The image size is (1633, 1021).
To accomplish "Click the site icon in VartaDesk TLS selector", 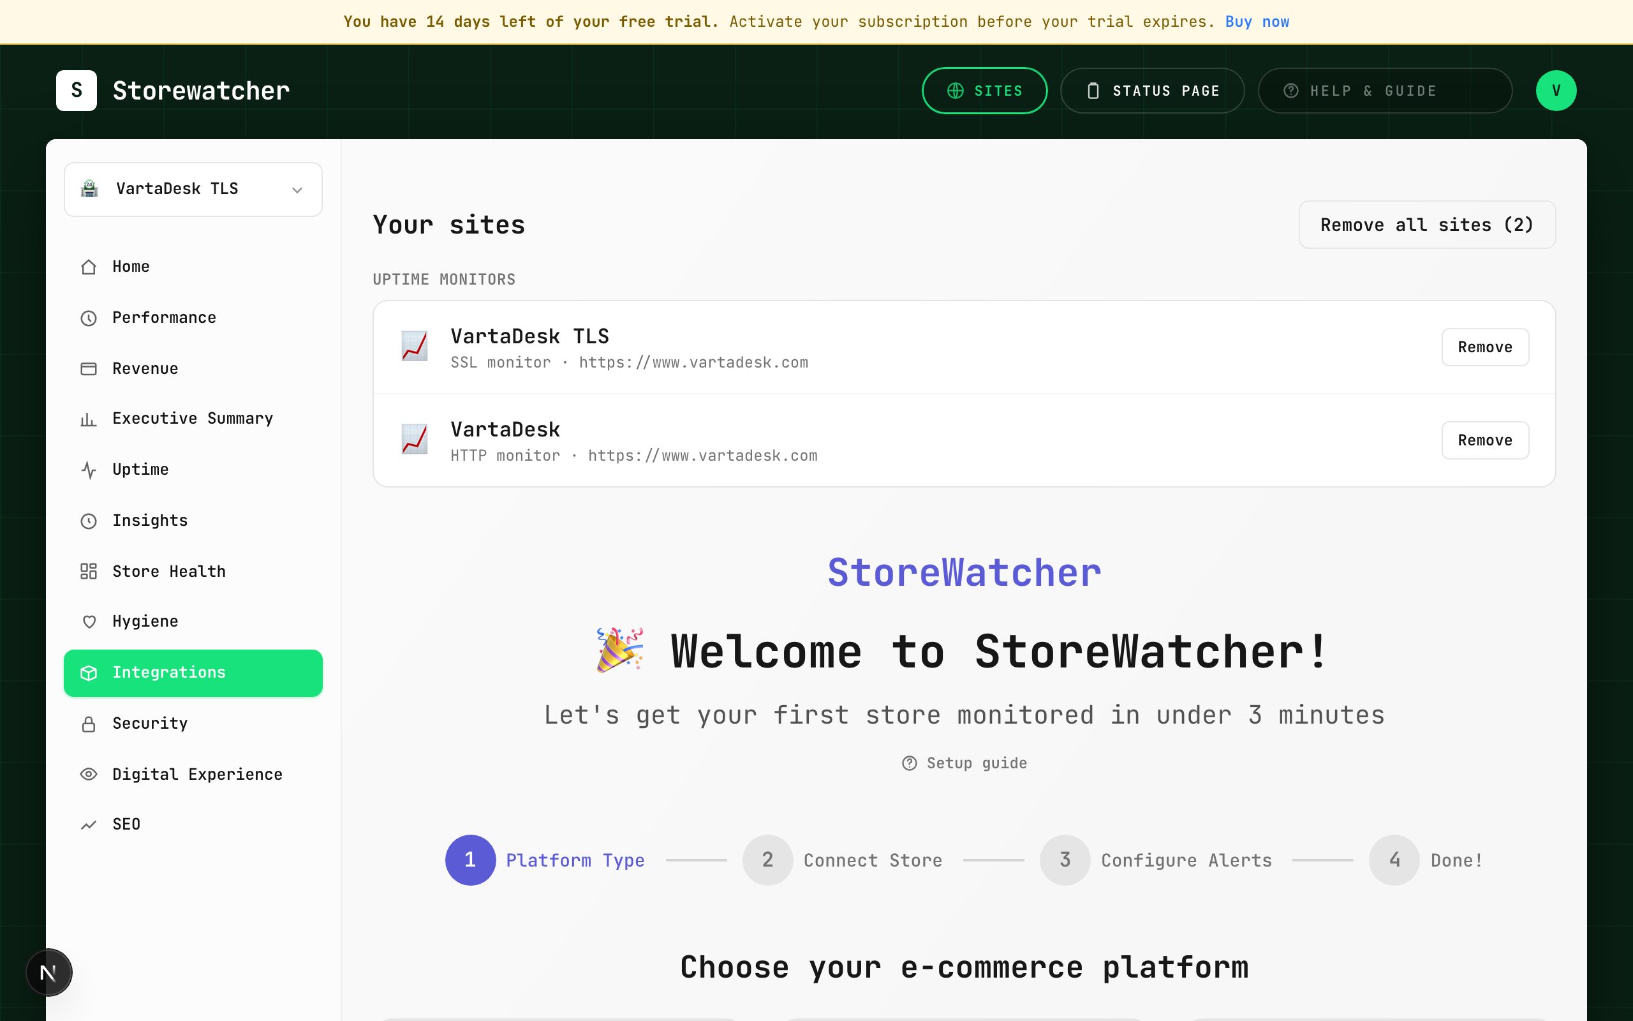I will pos(89,188).
